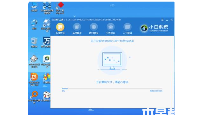Minimize the 小白装机工具 window
The image size is (204, 120).
coord(167,20)
